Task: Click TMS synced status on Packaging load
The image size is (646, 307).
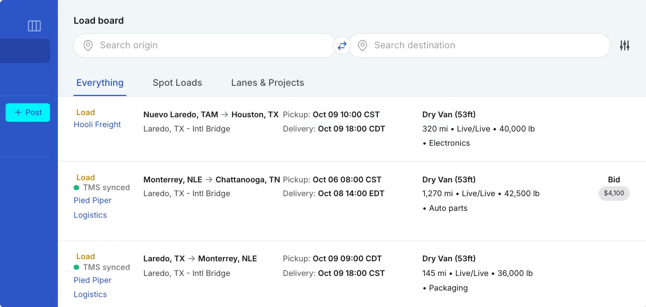Action: [x=102, y=267]
